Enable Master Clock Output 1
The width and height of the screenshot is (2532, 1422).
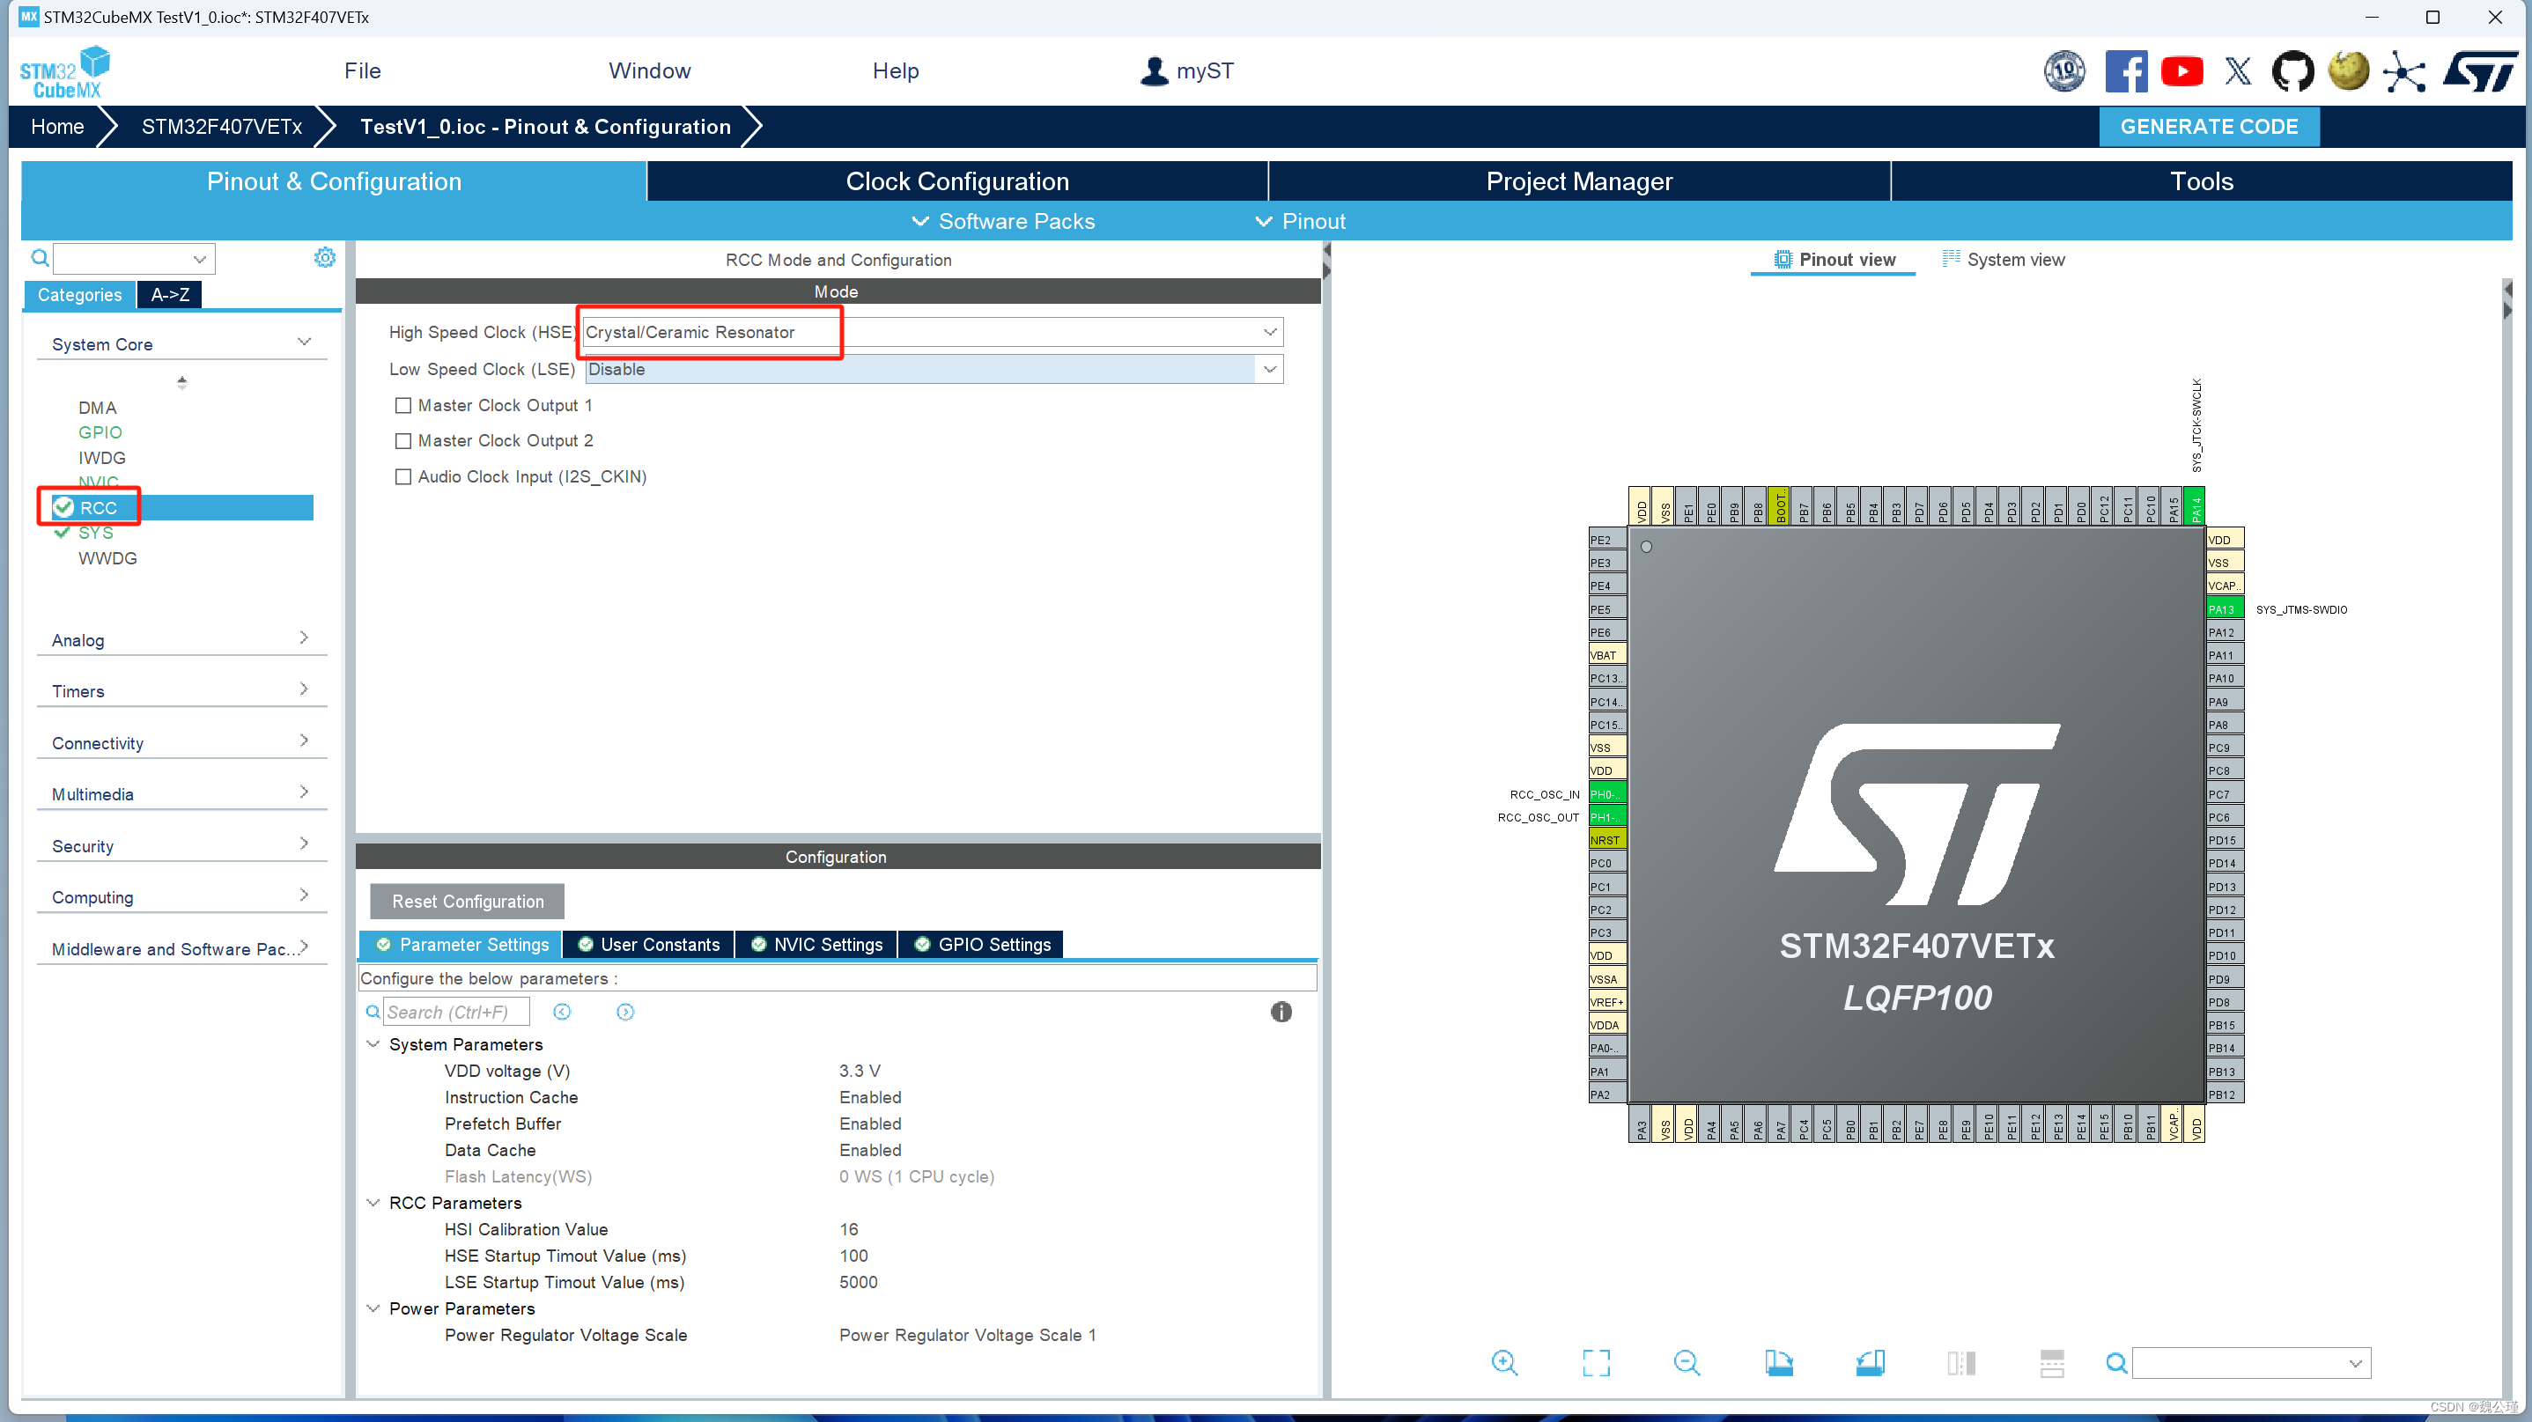tap(403, 405)
